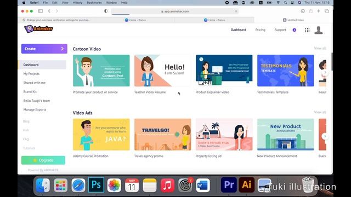
Task: Show the tab overview icon
Action: [x=327, y=11]
